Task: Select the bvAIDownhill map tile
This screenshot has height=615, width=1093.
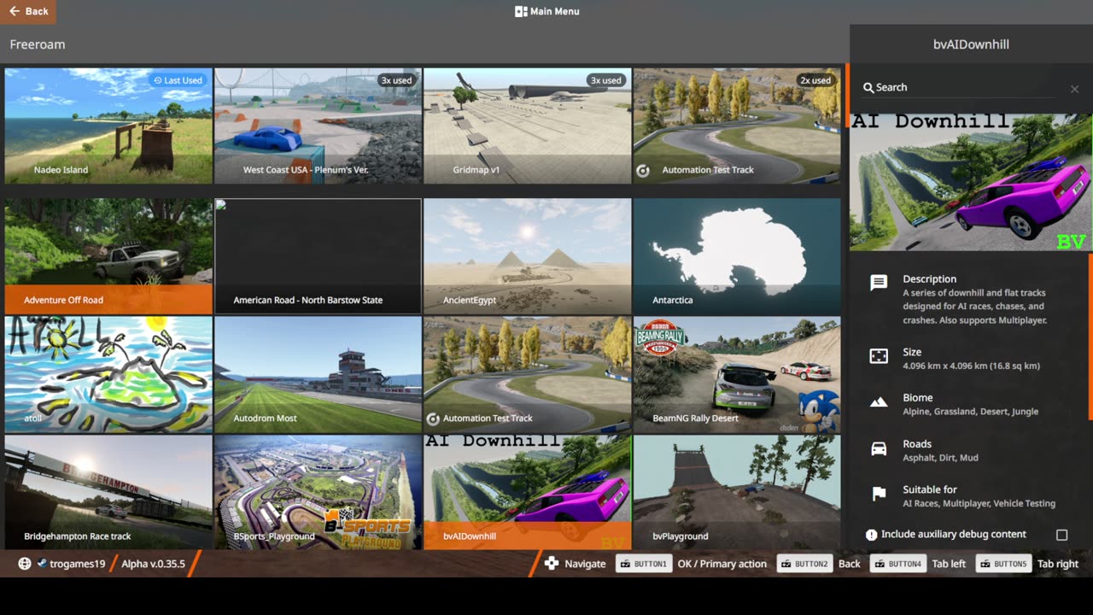Action: [x=528, y=492]
